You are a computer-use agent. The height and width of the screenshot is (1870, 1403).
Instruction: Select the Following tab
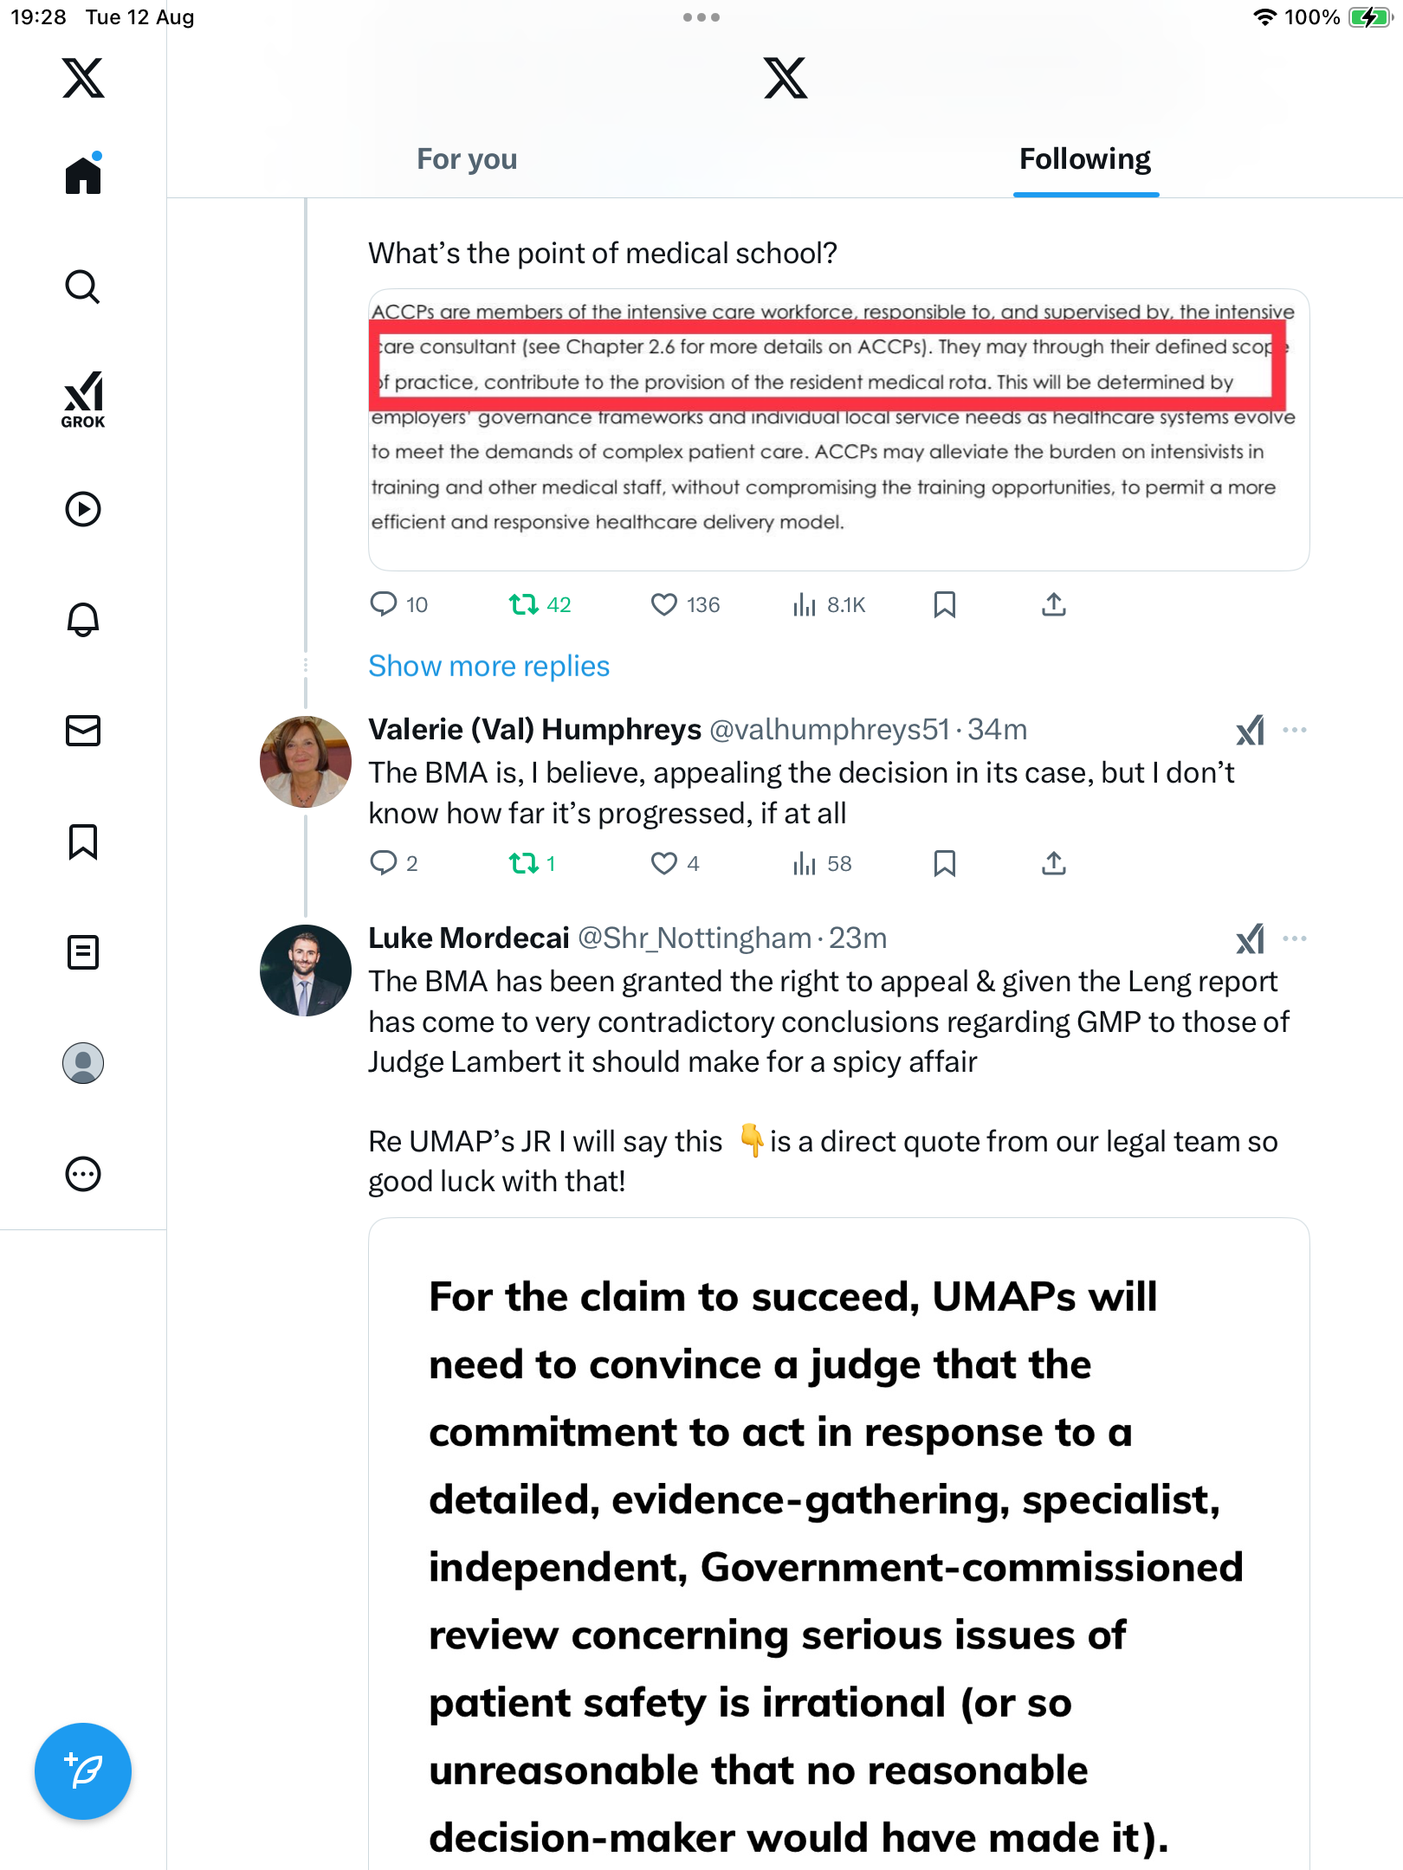tap(1084, 159)
